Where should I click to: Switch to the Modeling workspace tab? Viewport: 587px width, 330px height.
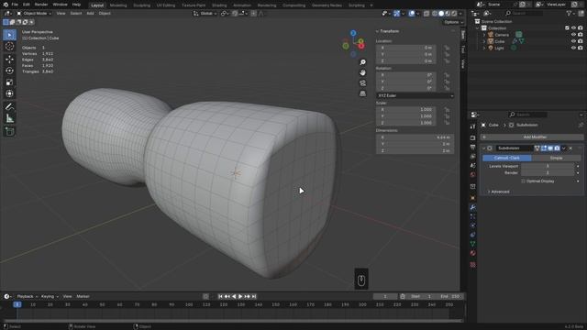[118, 5]
